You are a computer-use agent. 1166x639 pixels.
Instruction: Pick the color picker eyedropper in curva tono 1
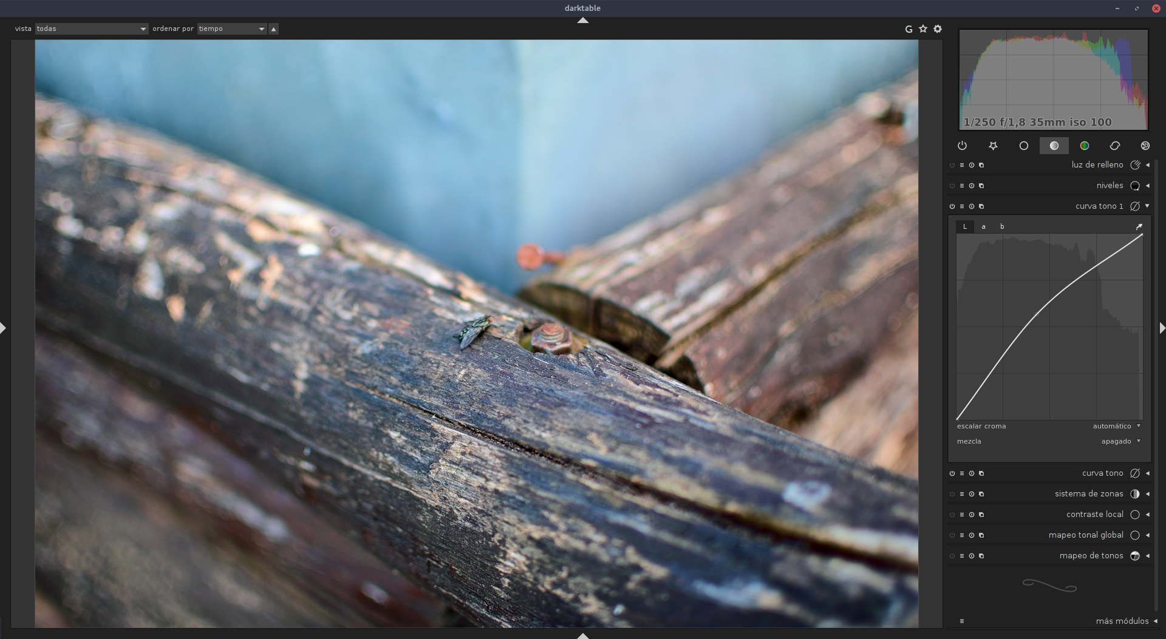1139,226
